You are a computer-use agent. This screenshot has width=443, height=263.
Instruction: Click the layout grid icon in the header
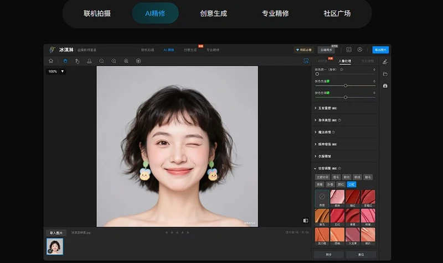pyautogui.click(x=349, y=50)
